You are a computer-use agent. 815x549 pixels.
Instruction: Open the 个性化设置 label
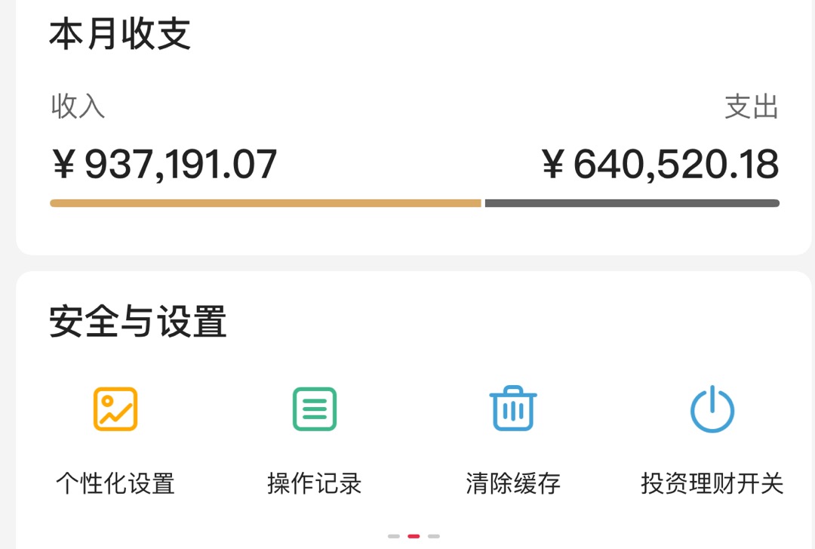(115, 483)
